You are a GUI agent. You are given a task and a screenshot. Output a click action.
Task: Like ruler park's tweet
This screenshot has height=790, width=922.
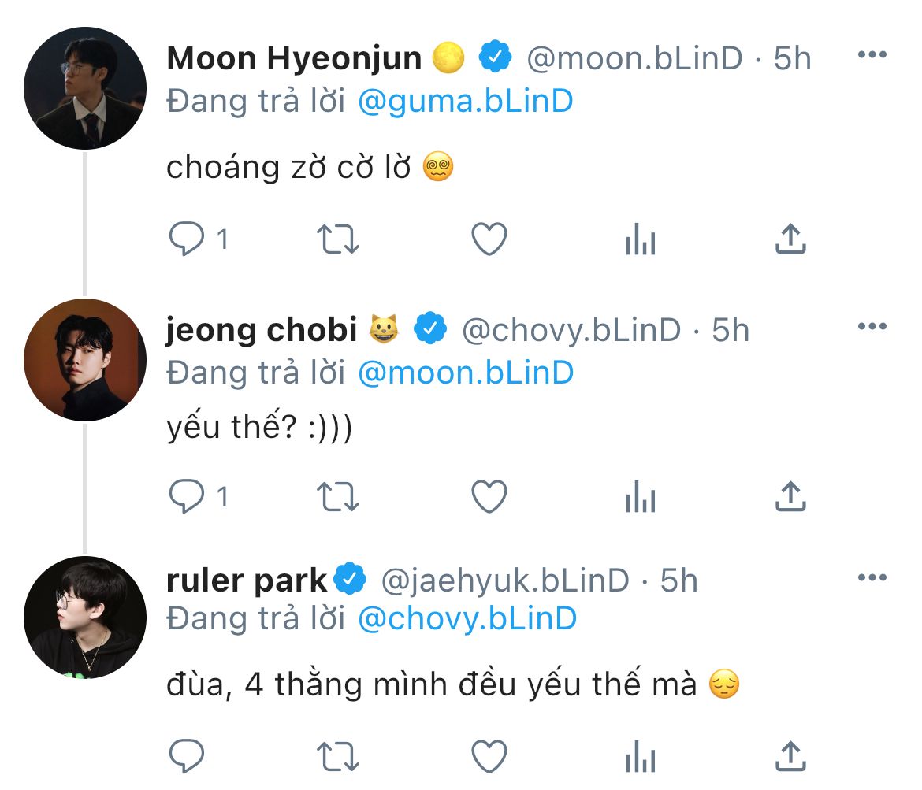coord(489,757)
